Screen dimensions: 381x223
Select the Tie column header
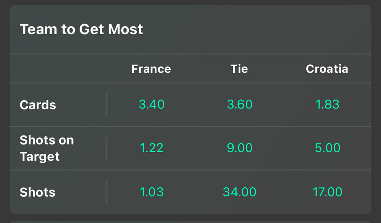pos(239,69)
